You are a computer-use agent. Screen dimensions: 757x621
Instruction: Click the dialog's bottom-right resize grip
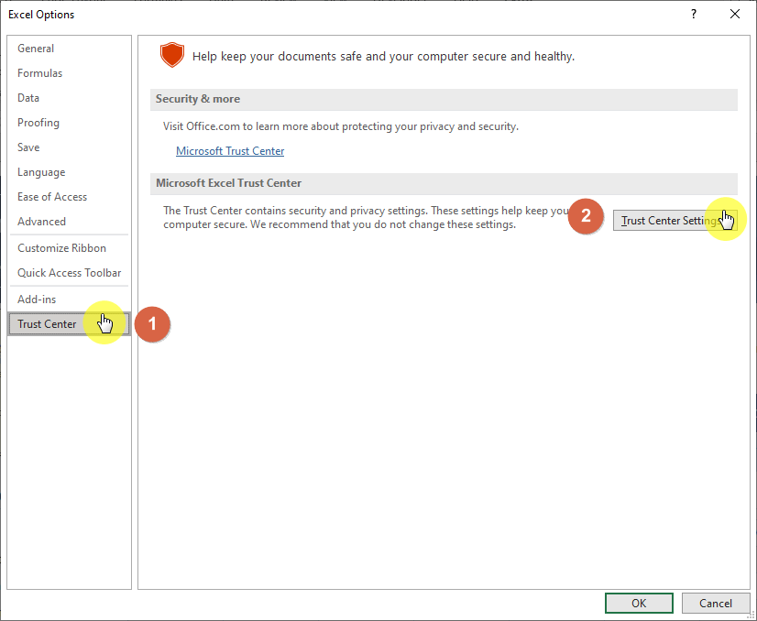751,615
